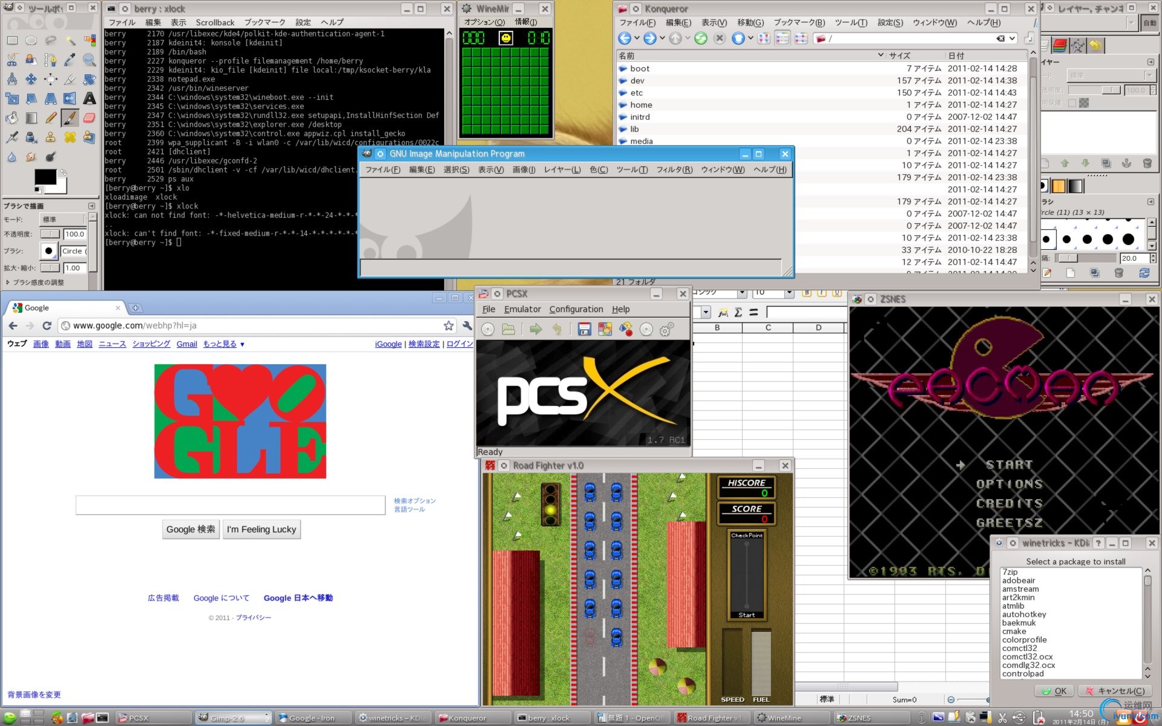
Task: Swap GIMP foreground and background colors
Action: click(62, 172)
